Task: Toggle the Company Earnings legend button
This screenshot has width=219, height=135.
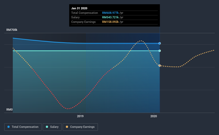Action: click(x=80, y=127)
